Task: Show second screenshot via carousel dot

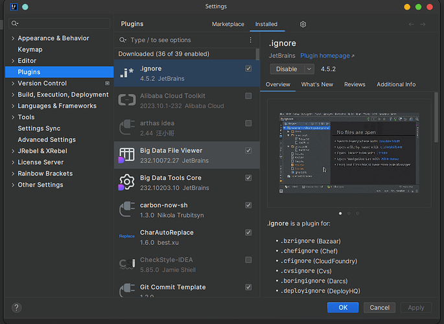Action: [x=349, y=213]
